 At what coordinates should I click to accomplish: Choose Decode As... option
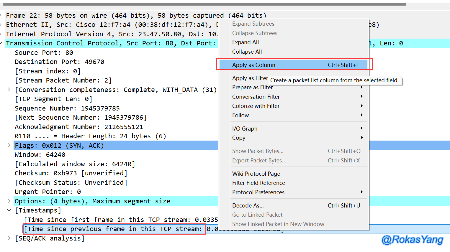pos(248,205)
